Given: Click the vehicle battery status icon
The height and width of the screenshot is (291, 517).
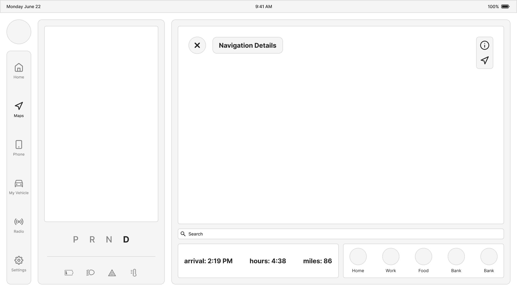Looking at the screenshot, I should (x=69, y=273).
